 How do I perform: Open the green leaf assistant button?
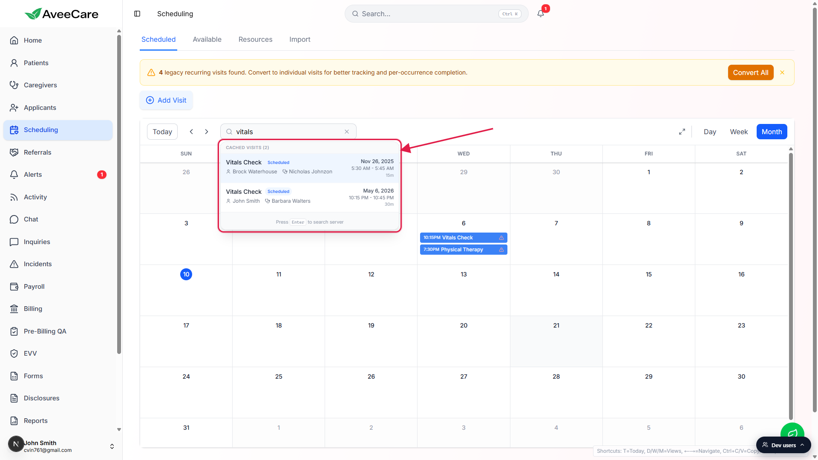pyautogui.click(x=792, y=431)
